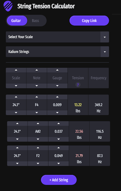Copy the link with Copy Link button
Viewport: 121px width, 191px height.
pyautogui.click(x=89, y=21)
